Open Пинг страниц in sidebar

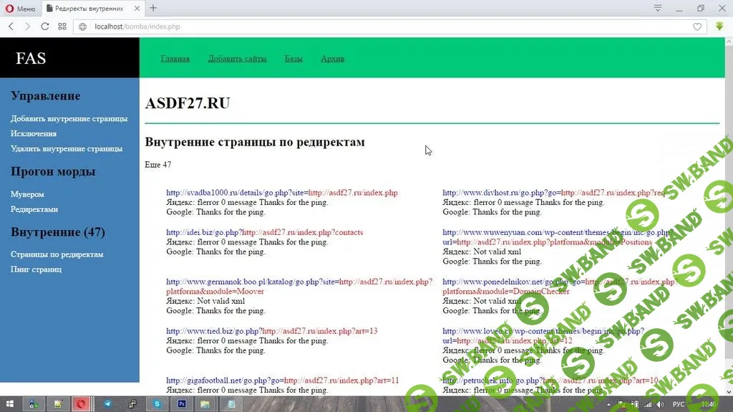(x=36, y=269)
